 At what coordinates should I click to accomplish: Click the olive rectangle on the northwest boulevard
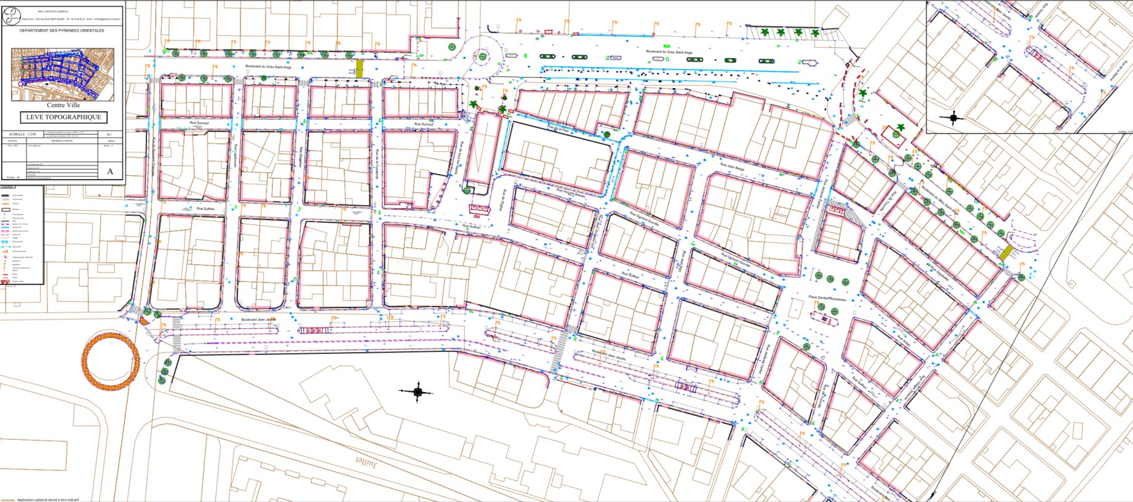(x=360, y=68)
